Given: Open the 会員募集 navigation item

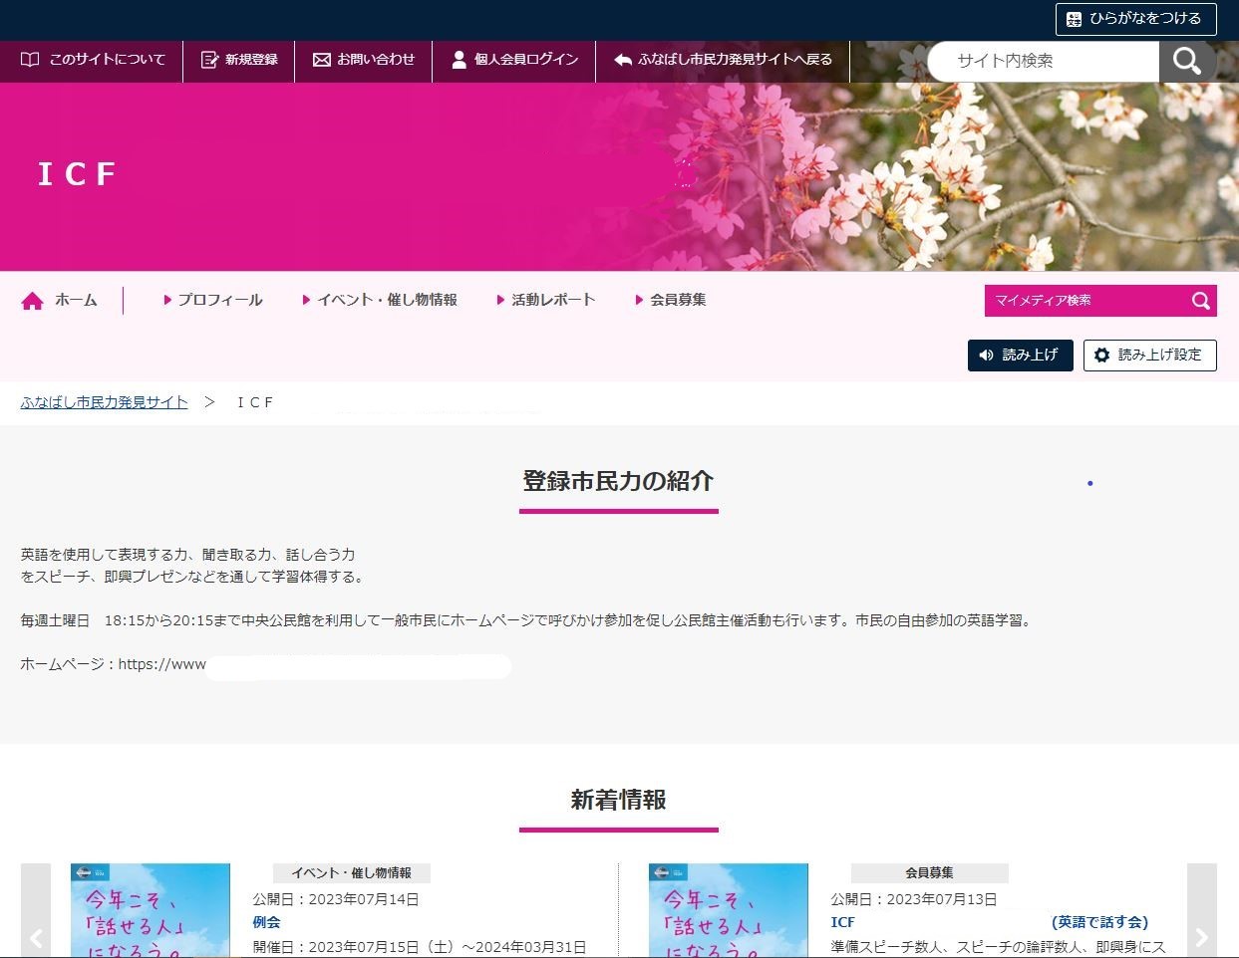Looking at the screenshot, I should pyautogui.click(x=671, y=300).
